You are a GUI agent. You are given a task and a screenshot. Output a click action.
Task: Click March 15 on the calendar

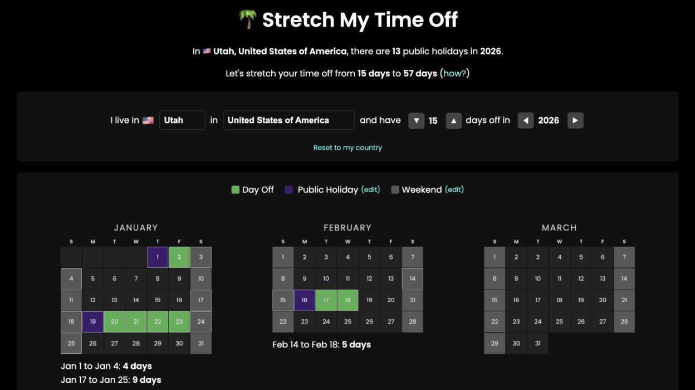pyautogui.click(x=495, y=300)
